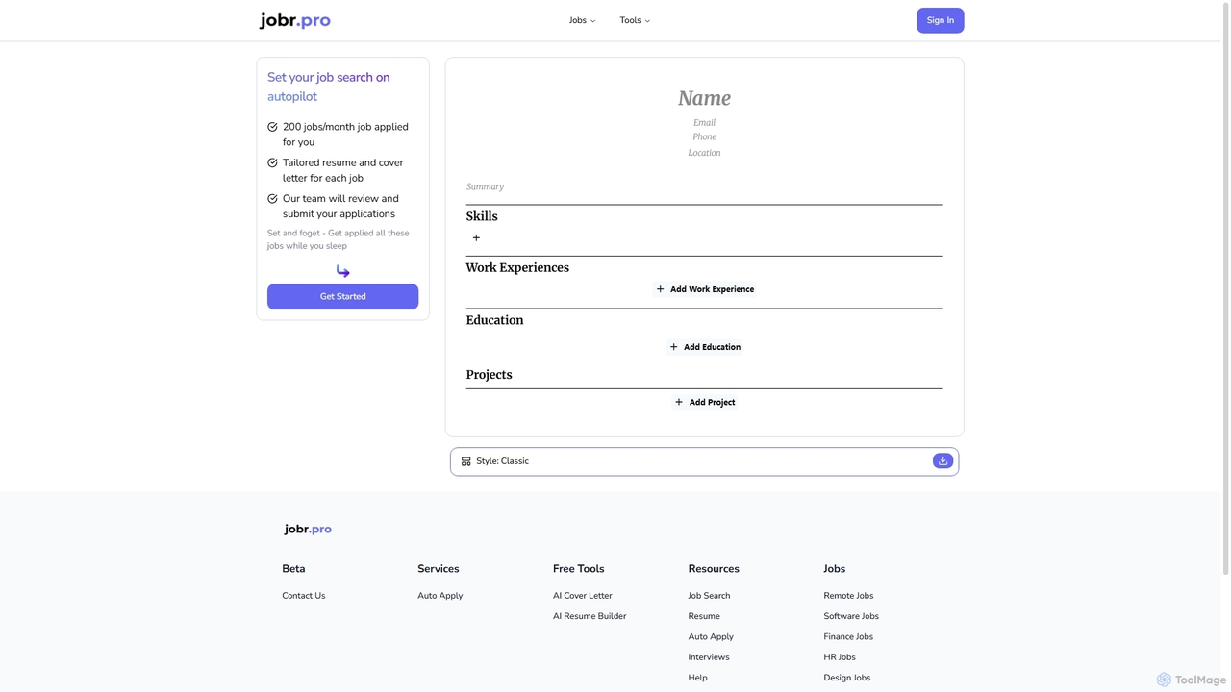Click the Email field on resume

(x=704, y=122)
